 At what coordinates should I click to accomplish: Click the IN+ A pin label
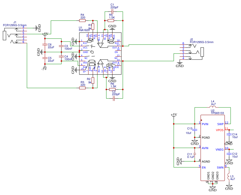click(x=99, y=37)
